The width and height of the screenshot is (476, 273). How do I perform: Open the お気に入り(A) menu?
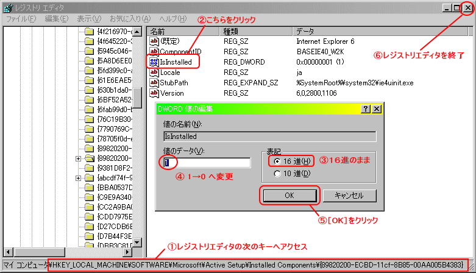(x=129, y=19)
